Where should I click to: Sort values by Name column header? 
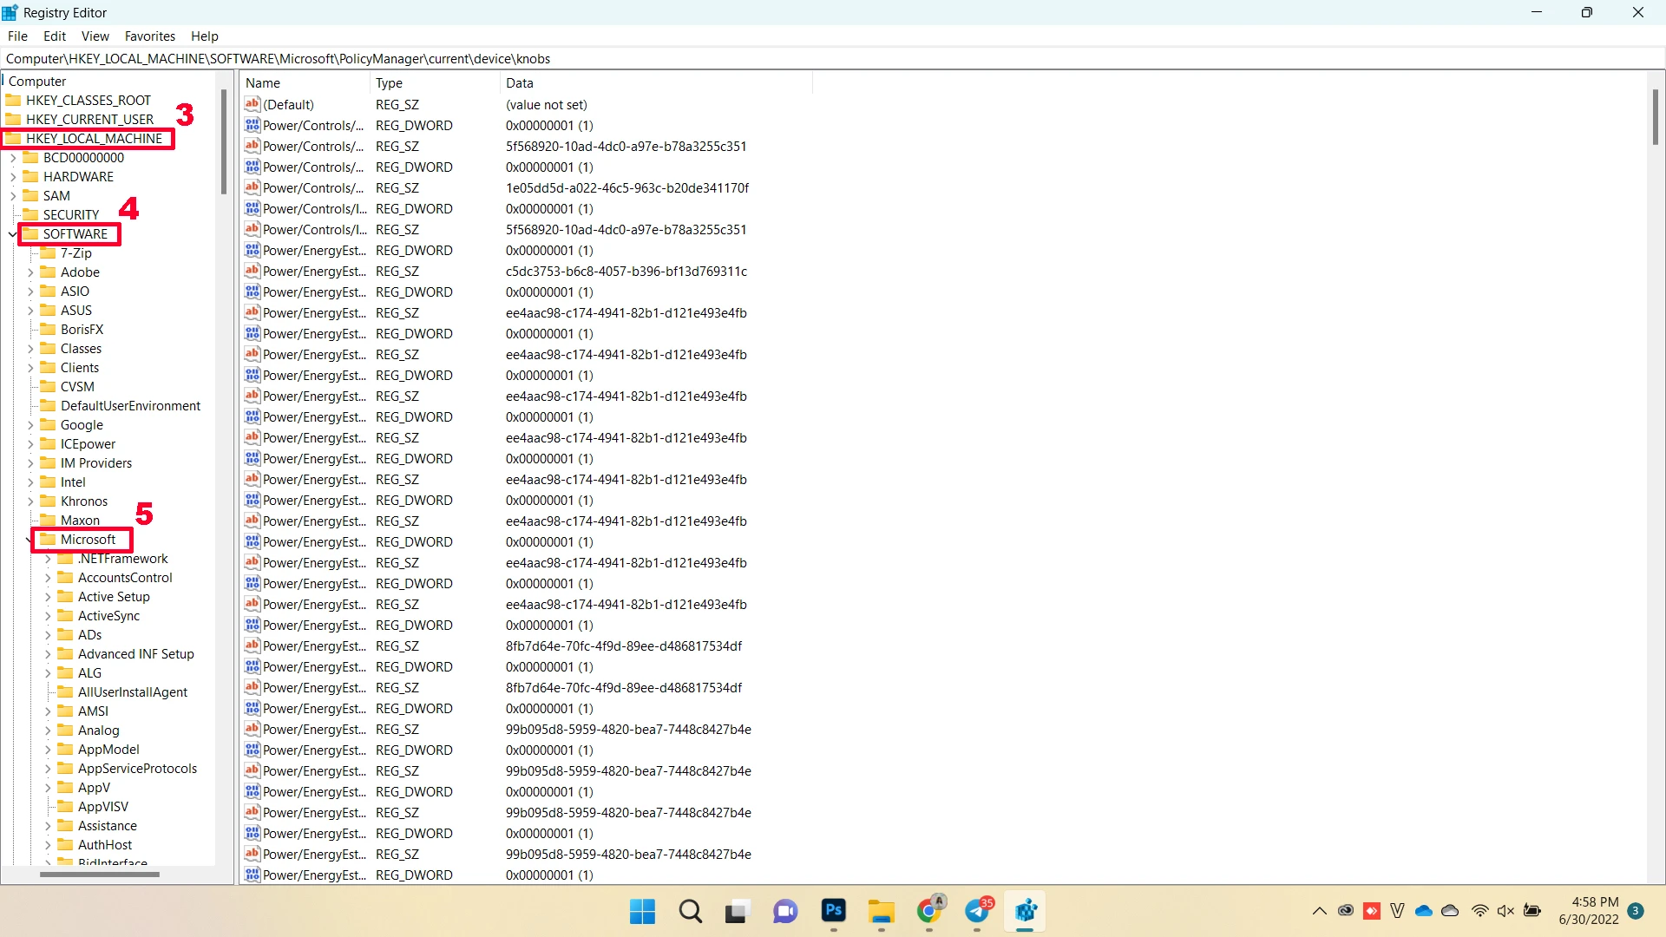305,82
